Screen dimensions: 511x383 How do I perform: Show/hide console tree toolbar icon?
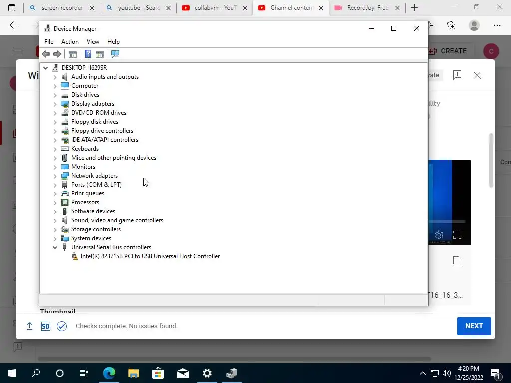pyautogui.click(x=73, y=54)
